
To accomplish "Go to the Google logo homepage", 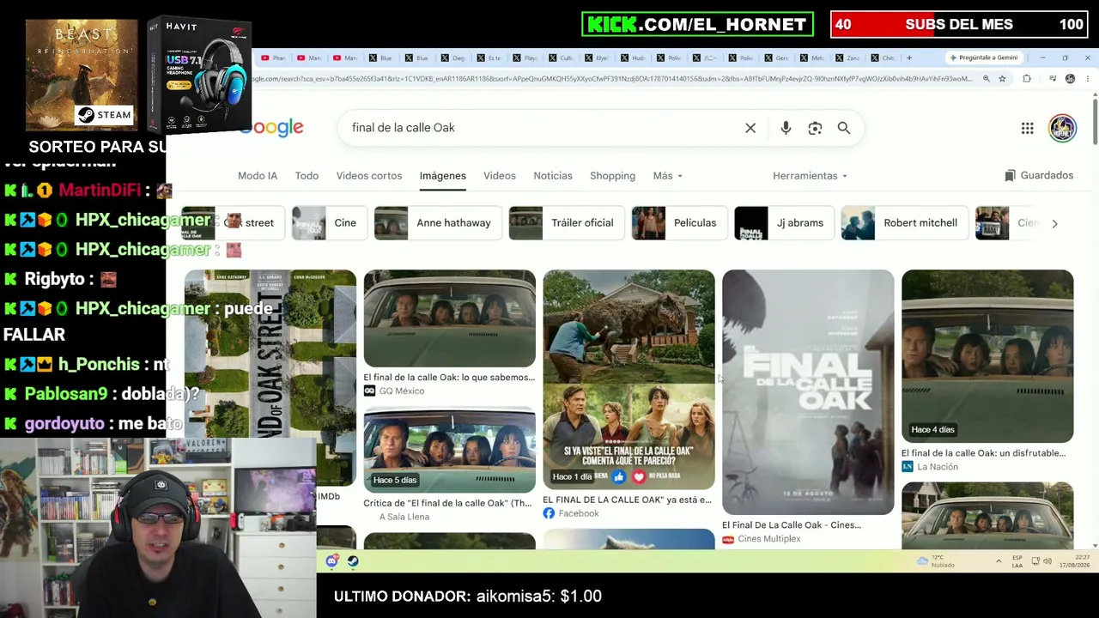I will [272, 128].
